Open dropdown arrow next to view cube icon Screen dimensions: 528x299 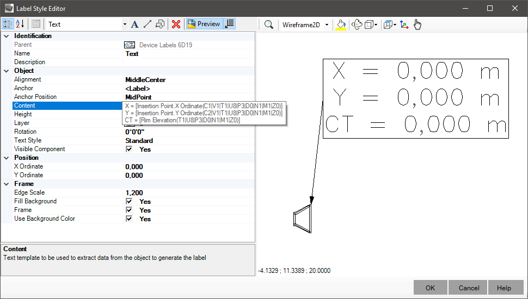[376, 24]
